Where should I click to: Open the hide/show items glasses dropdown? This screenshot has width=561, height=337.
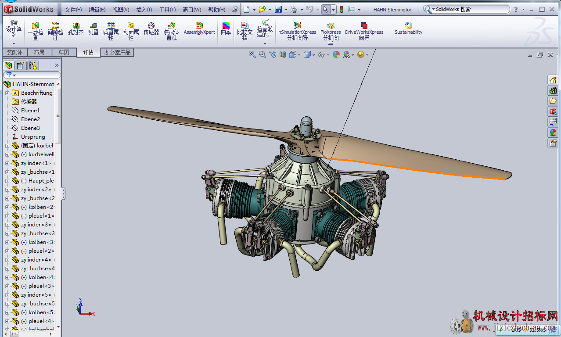click(x=328, y=55)
